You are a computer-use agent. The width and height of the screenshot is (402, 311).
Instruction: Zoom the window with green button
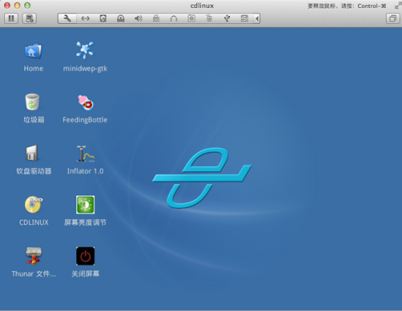tap(27, 6)
